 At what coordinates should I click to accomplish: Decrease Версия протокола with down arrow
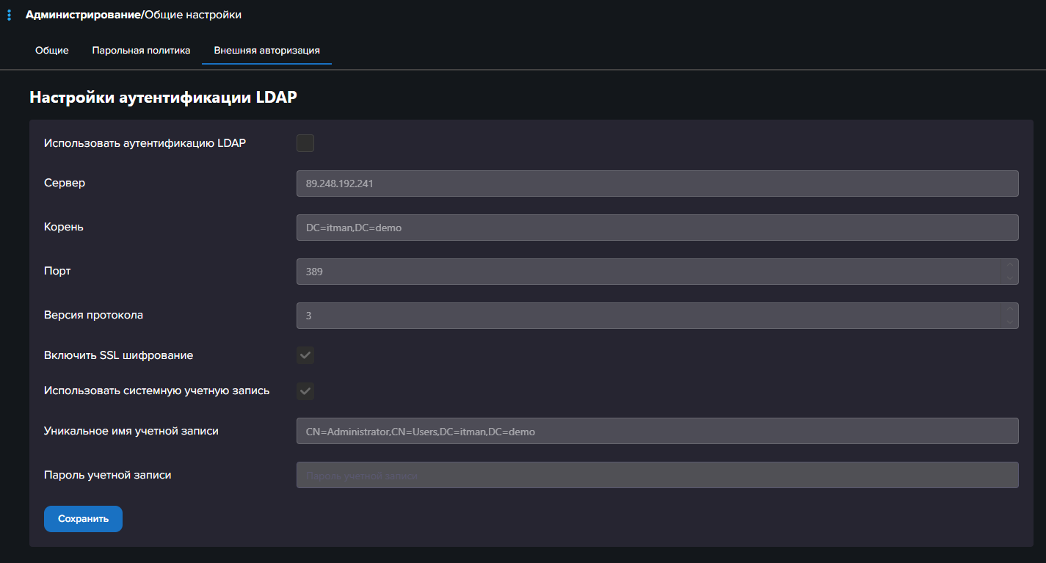click(1010, 322)
